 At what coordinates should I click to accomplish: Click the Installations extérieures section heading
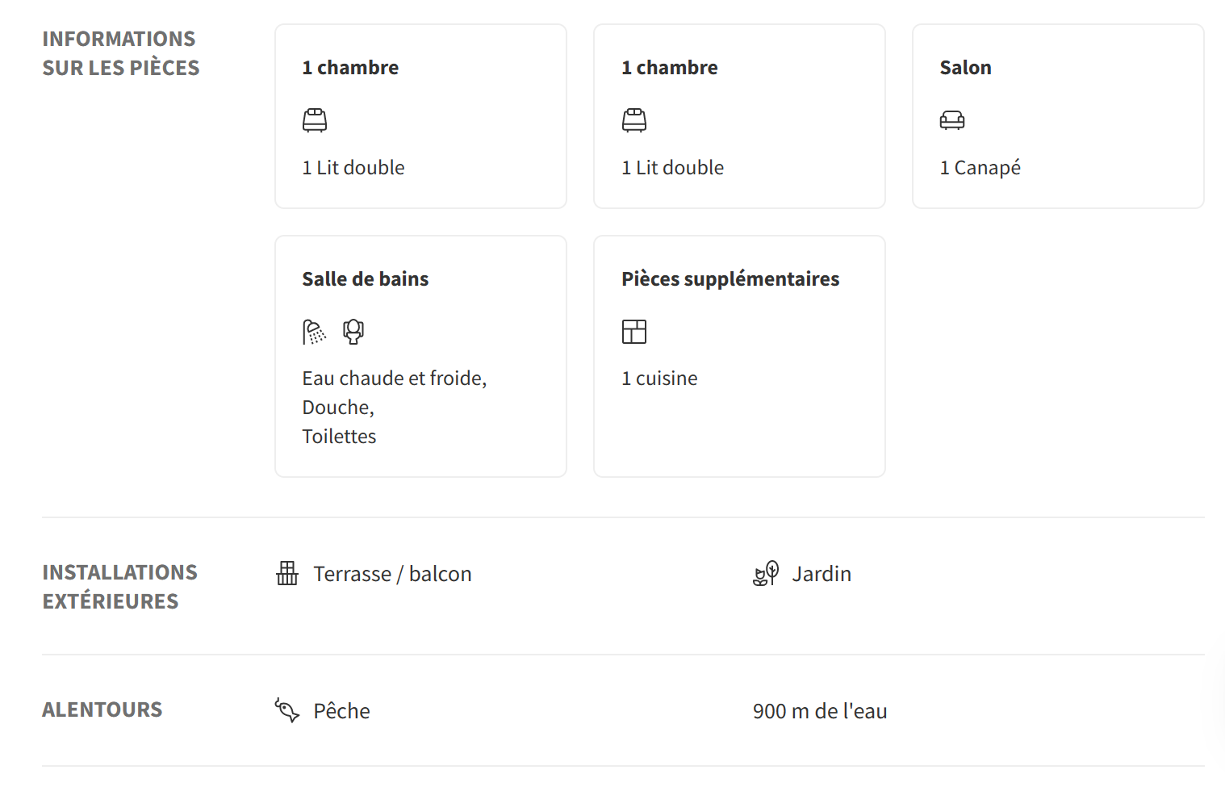point(119,587)
